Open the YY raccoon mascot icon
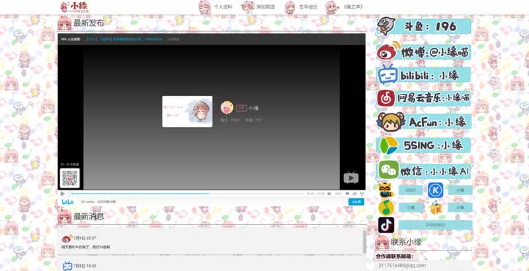 pos(386,190)
